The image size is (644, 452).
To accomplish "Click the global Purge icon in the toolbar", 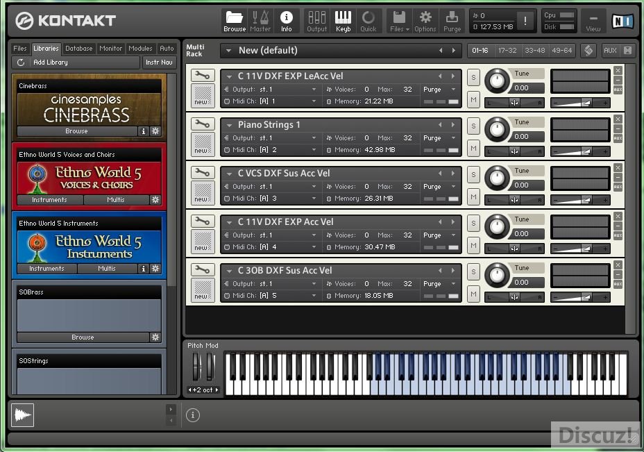I will pos(452,22).
